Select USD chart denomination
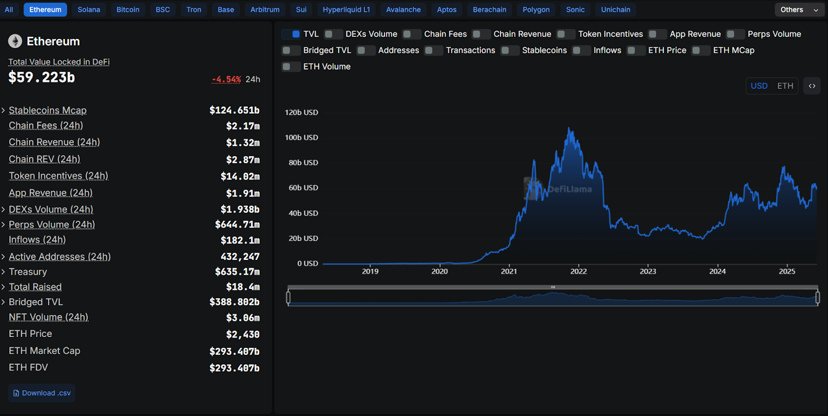This screenshot has width=828, height=416. [759, 86]
